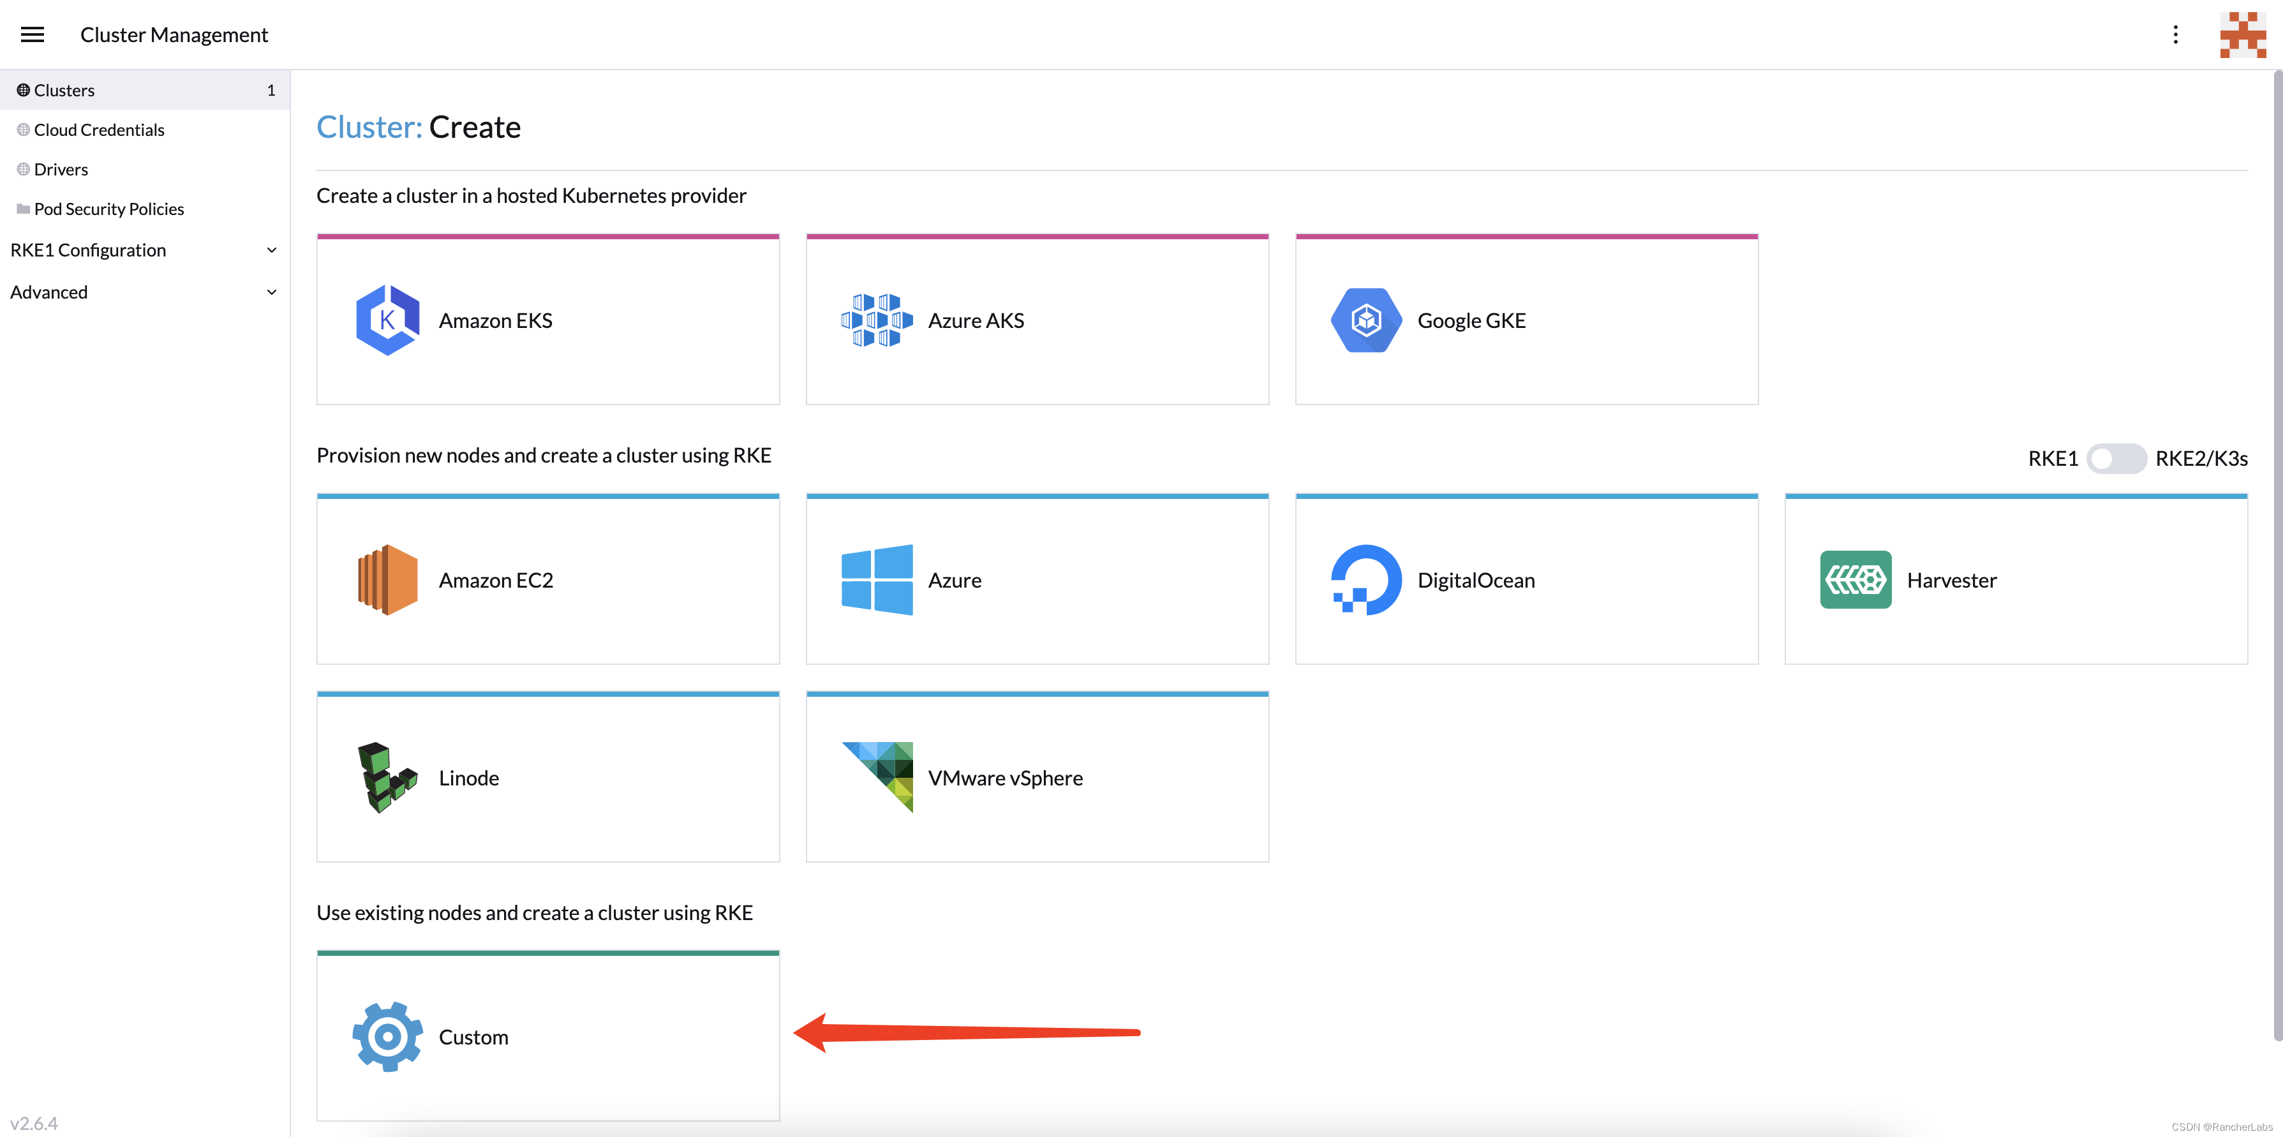Choose the VMware vSphere label

(x=1005, y=778)
